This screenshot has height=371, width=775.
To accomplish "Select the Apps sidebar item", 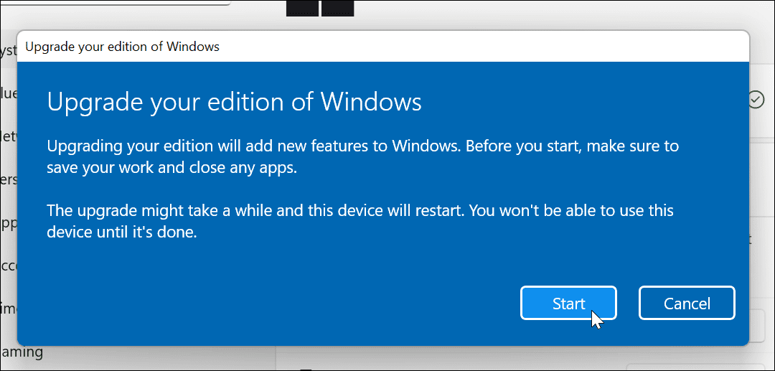I will coord(7,223).
